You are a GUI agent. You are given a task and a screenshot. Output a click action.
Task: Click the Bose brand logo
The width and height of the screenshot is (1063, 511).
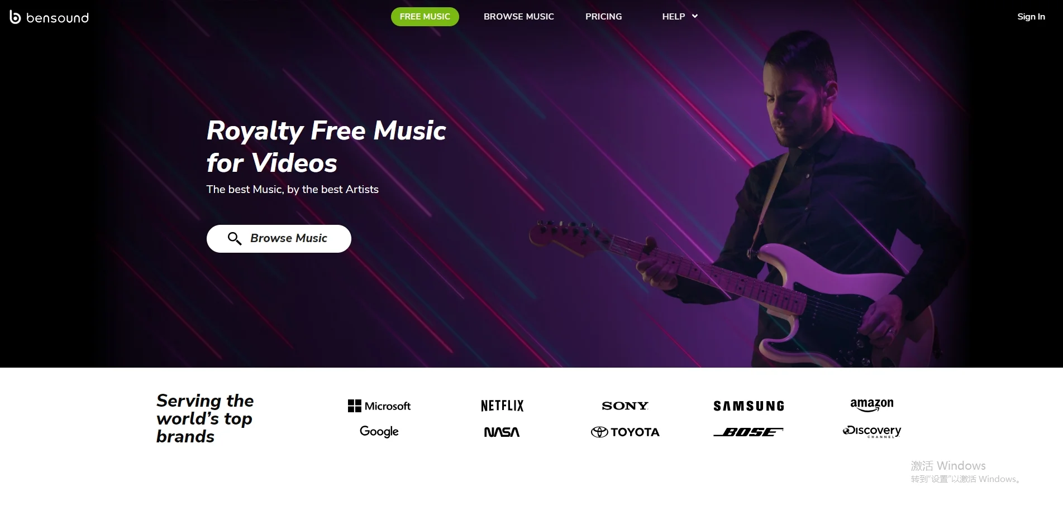coord(749,432)
